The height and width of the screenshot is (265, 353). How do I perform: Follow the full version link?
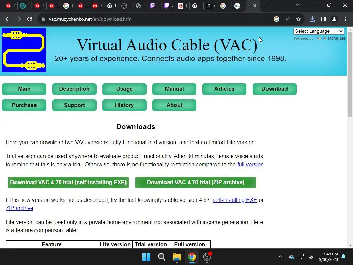point(250,165)
